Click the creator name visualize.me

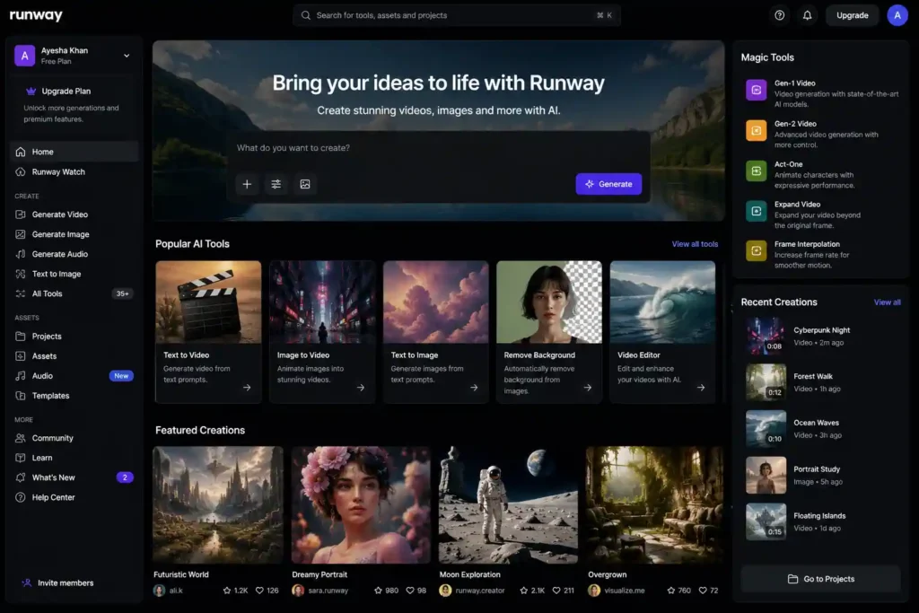tap(625, 591)
